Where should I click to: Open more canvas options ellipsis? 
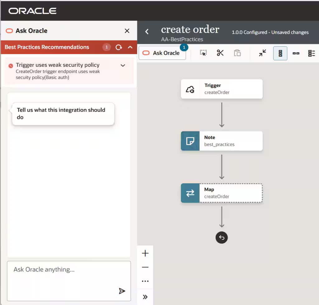click(145, 281)
